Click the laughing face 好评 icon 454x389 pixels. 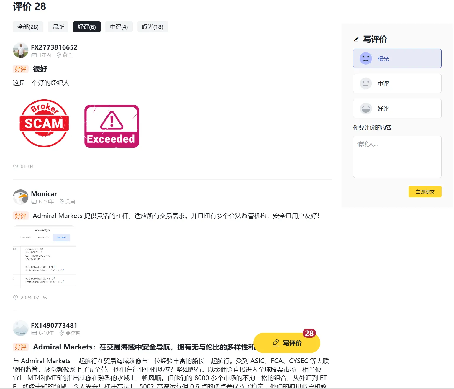[366, 109]
